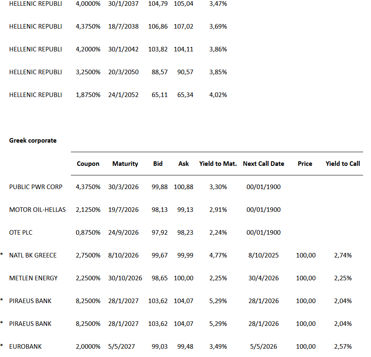
Task: Click the Yield to Mat. header
Action: coord(218,164)
